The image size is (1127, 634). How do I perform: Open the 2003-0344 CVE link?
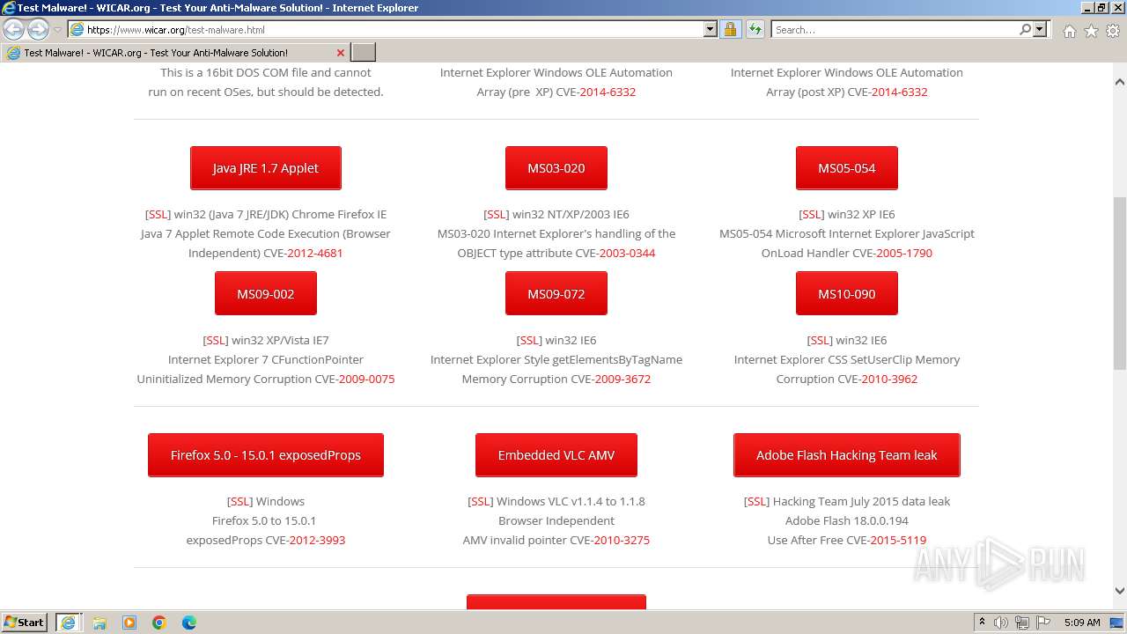point(627,253)
